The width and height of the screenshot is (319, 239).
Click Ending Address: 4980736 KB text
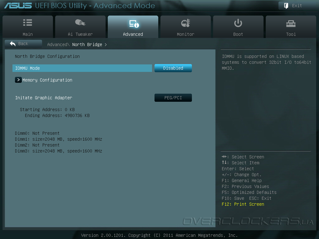tap(57, 115)
